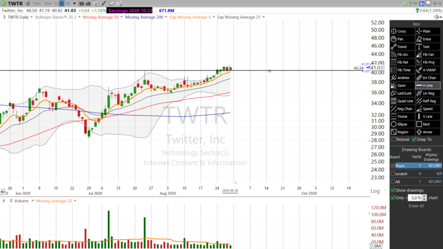
Task: Collapse the tool list with less
Action: [416, 24]
